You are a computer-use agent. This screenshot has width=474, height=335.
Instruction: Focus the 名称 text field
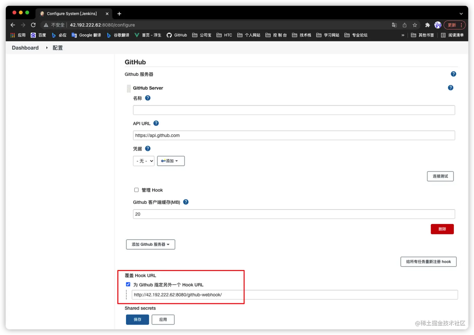point(294,110)
